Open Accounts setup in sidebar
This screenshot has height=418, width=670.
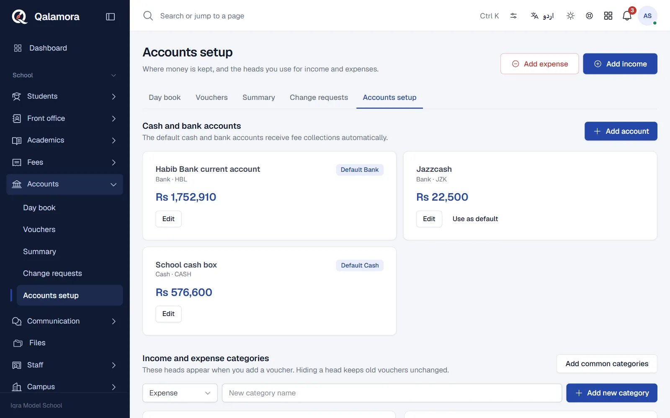(70, 296)
